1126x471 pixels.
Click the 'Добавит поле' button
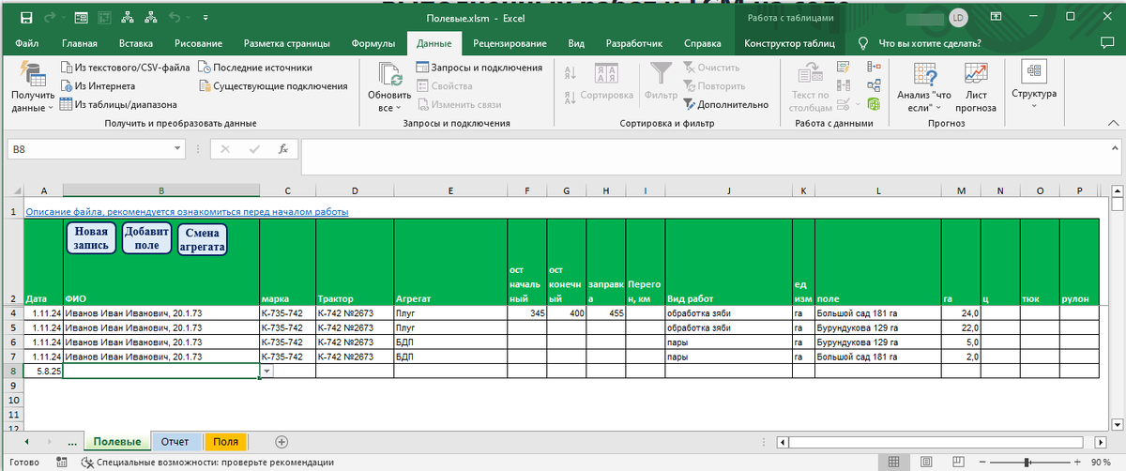[x=146, y=238]
